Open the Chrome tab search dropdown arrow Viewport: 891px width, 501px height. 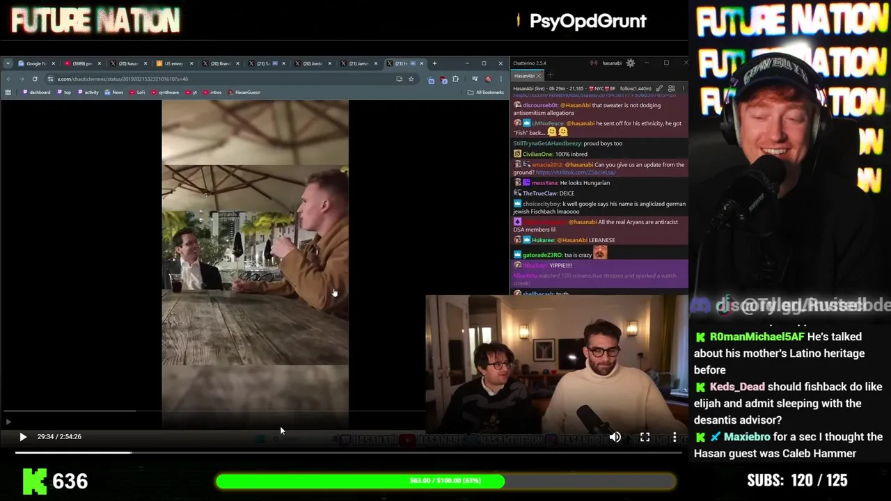(8, 63)
